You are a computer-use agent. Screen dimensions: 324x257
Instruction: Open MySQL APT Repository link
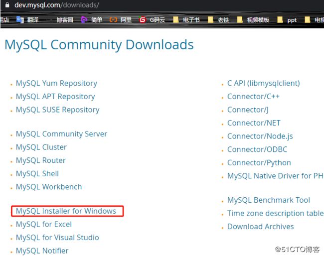pos(55,97)
